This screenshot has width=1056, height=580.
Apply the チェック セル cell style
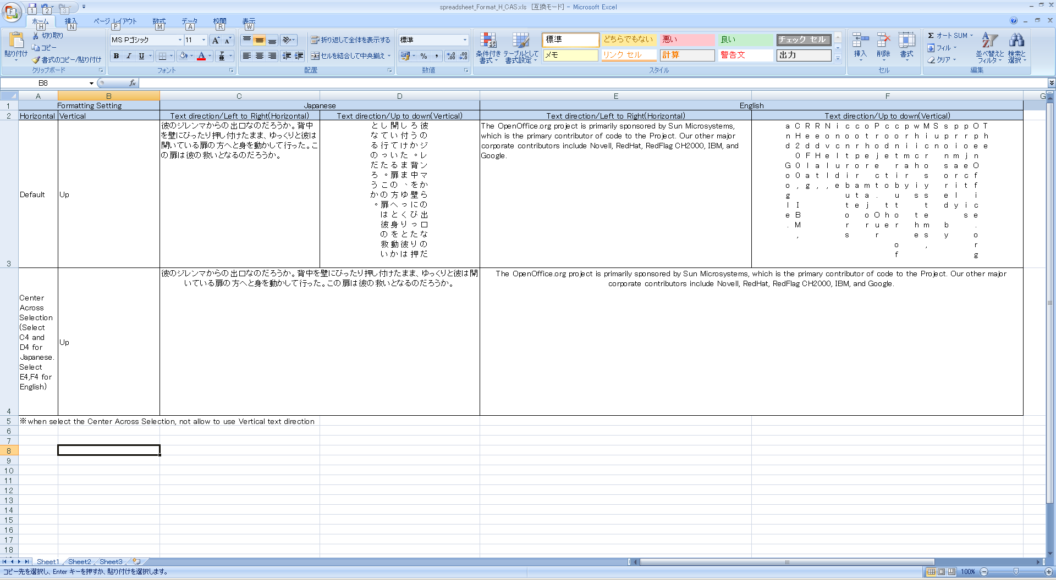(803, 40)
